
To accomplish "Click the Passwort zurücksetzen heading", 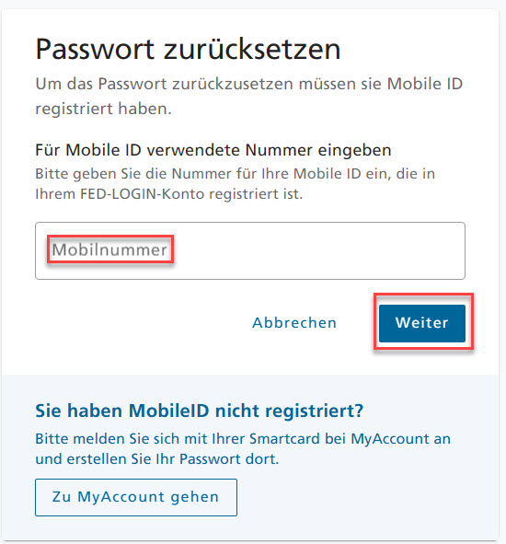I will tap(188, 50).
